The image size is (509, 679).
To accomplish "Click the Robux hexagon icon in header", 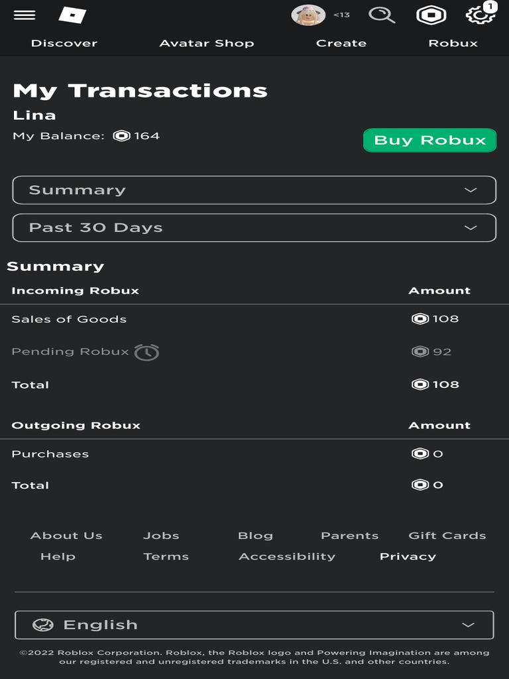I will 431,15.
